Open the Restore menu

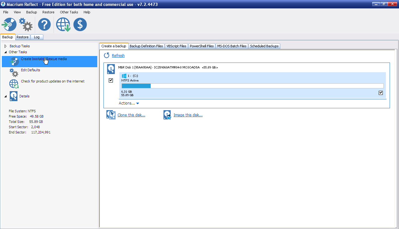coord(48,12)
